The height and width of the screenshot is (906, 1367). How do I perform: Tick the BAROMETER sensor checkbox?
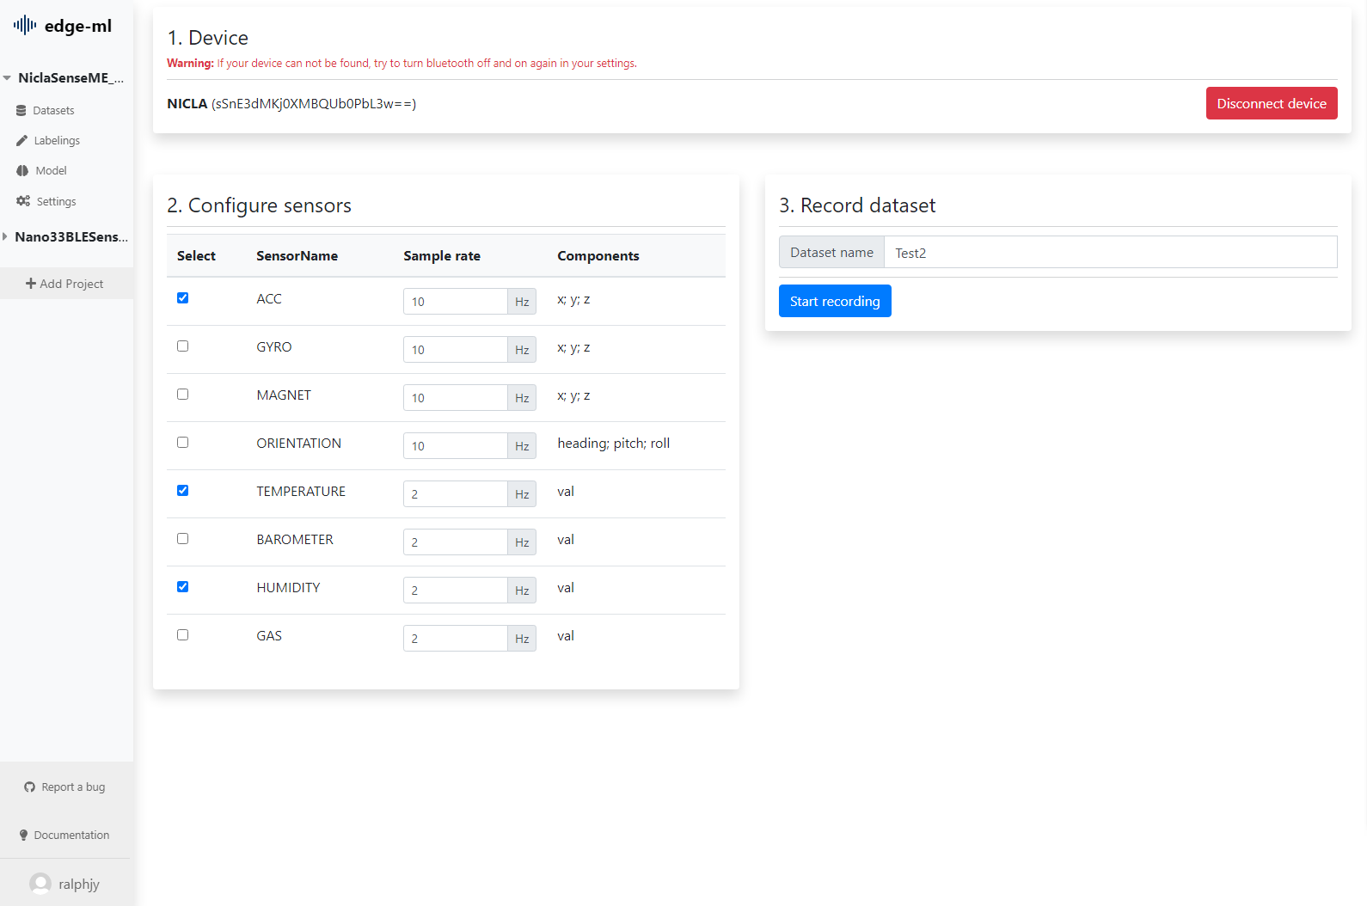coord(182,539)
